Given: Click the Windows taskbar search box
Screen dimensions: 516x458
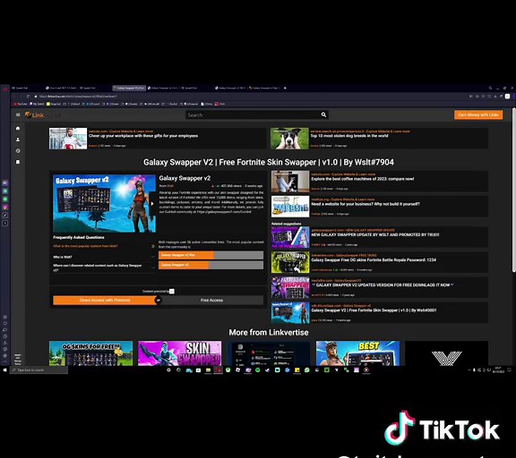Looking at the screenshot, I should [39, 370].
